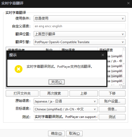Open the 目标语言 dropdown set to Chinese (simplified)
This screenshot has height=137, width=132.
pos(66,109)
